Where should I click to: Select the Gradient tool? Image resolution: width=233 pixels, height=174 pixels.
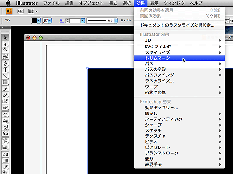point(5,161)
